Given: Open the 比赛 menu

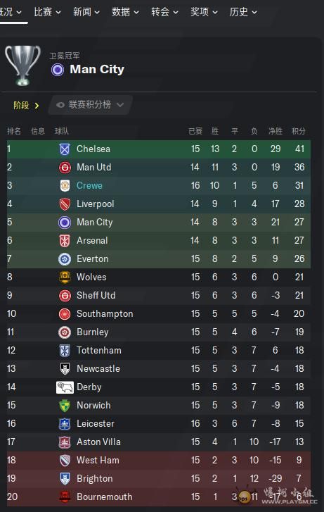Looking at the screenshot, I should pyautogui.click(x=47, y=12).
